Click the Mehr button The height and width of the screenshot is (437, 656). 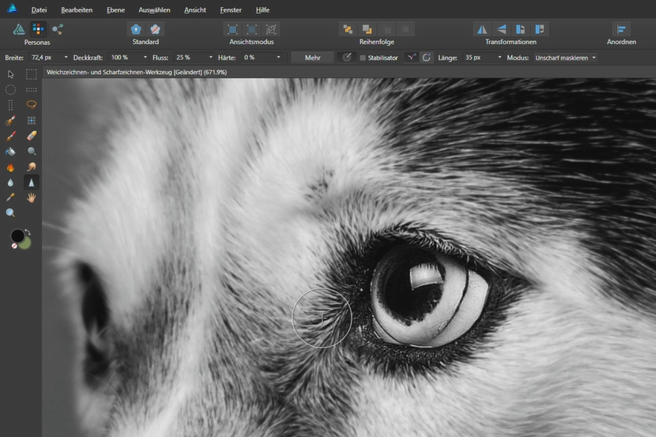[313, 57]
